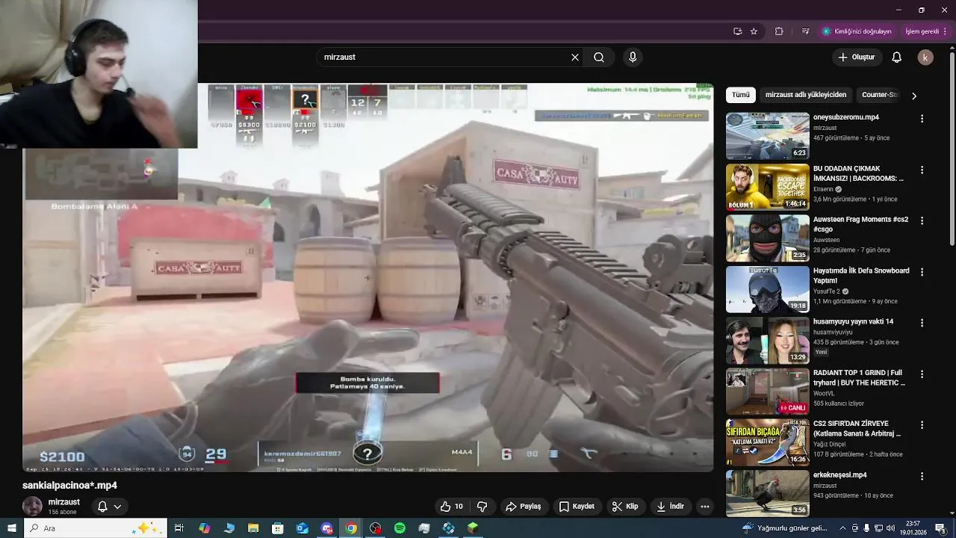Open BU ODADAN ÇIKMAK İMKANSIZ video thumbnail
Viewport: 956px width, 538px height.
tap(767, 187)
